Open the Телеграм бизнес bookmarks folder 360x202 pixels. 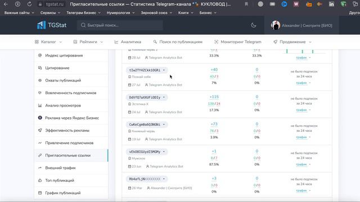83,13
